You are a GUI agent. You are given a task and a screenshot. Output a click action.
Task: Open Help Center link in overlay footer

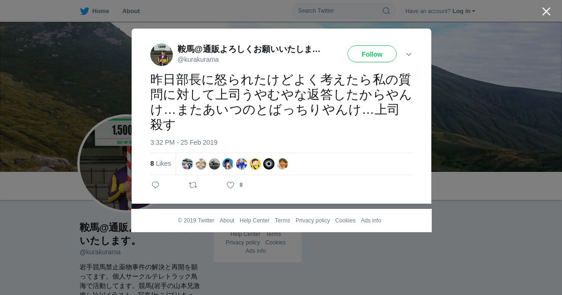click(254, 221)
